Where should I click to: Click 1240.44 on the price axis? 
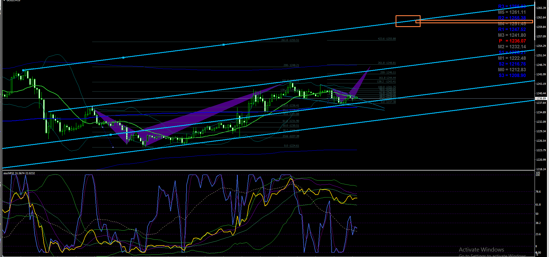click(x=541, y=93)
